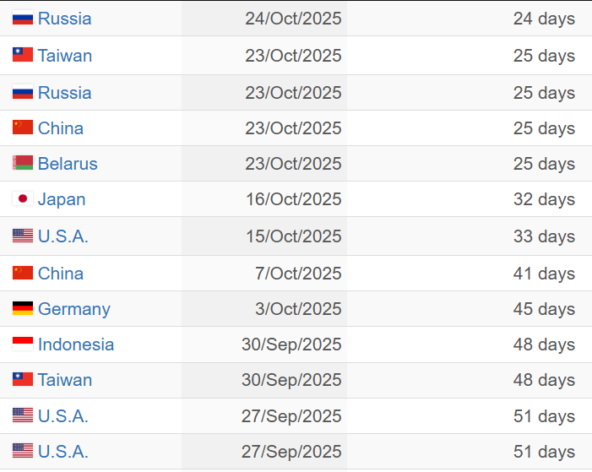This screenshot has height=472, width=592.
Task: Open the Russia link dated 23/Oct/2025
Action: (x=64, y=93)
